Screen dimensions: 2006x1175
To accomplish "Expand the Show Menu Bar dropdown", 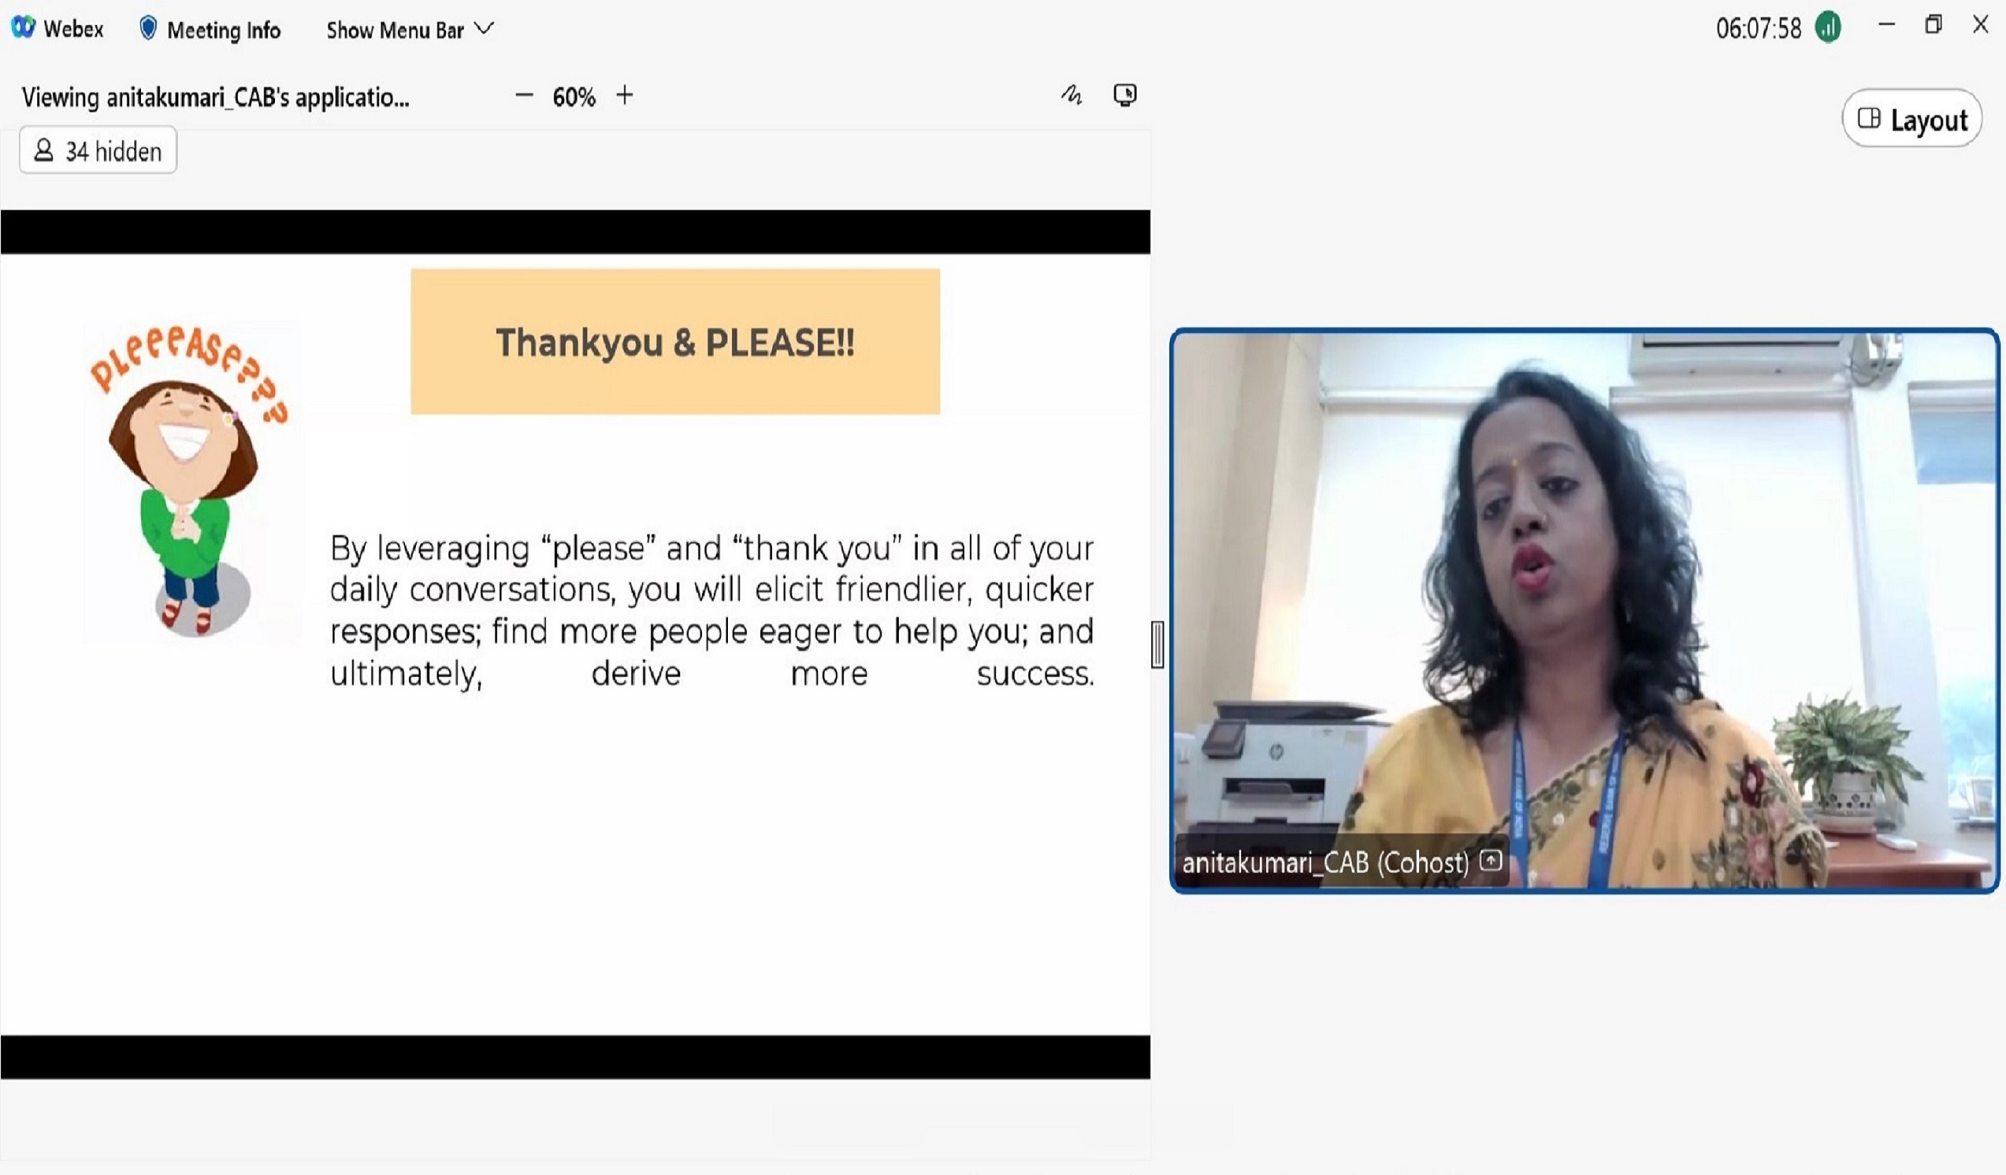I will (x=409, y=30).
